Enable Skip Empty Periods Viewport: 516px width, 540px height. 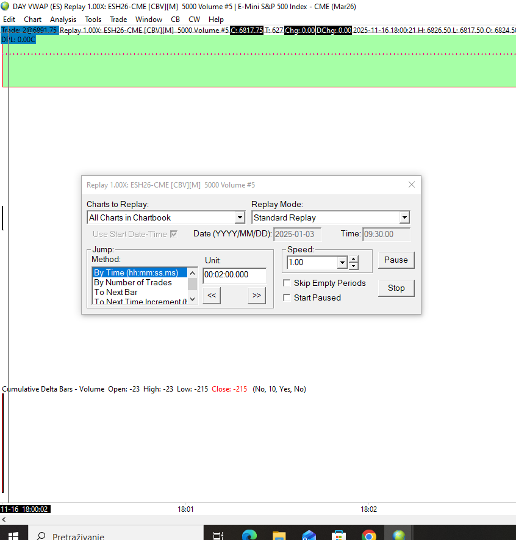pos(287,283)
